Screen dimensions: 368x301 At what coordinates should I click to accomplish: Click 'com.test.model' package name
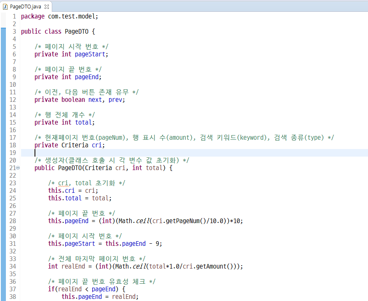[72, 16]
